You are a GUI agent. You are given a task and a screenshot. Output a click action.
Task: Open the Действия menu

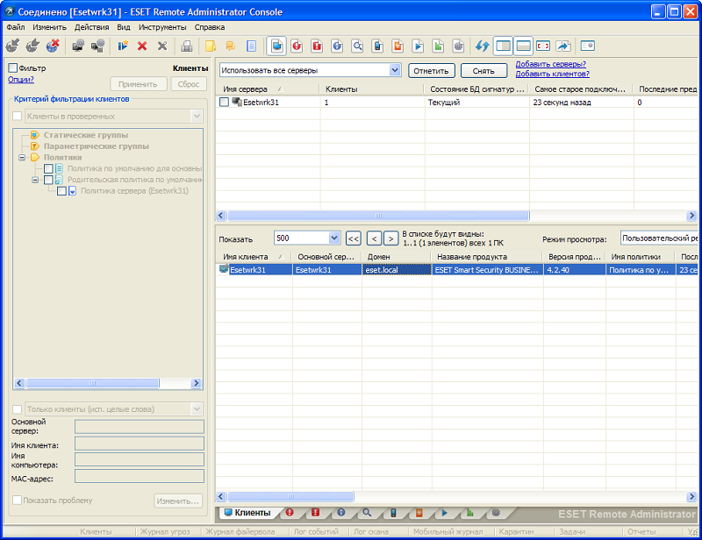92,27
